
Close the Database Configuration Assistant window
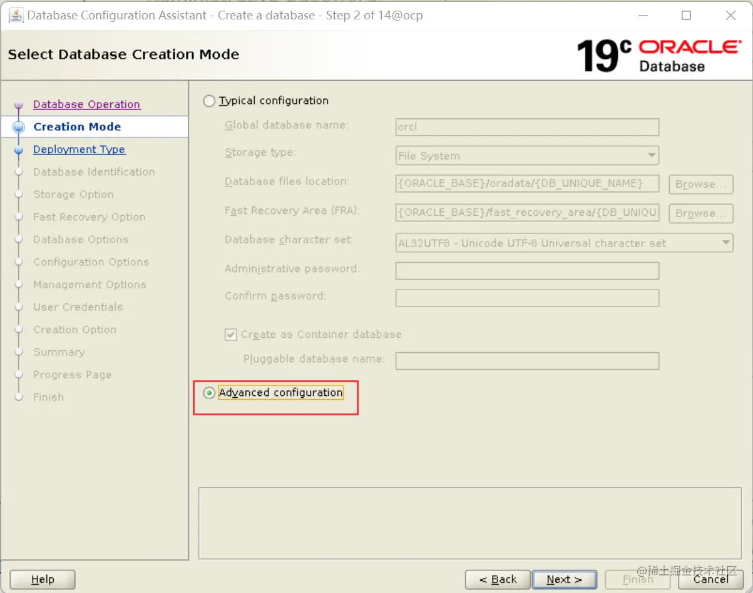click(x=730, y=15)
